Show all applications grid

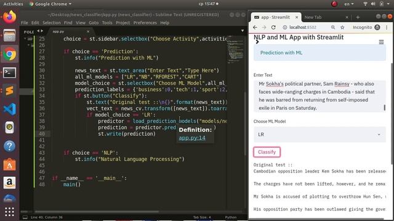(x=10, y=212)
